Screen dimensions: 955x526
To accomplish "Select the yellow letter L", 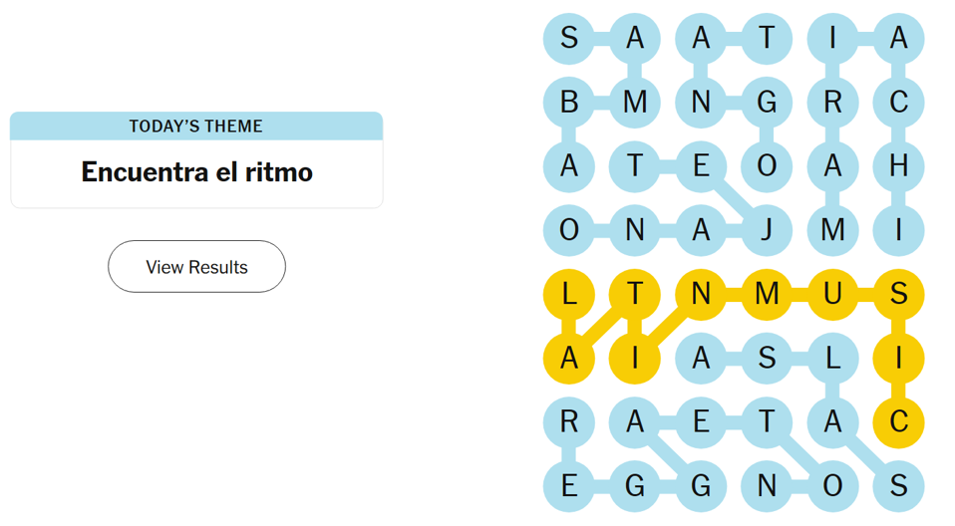I will 569,295.
